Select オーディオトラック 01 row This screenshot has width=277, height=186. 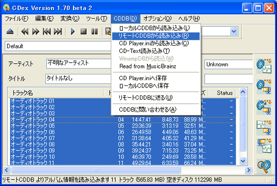pyautogui.click(x=60, y=101)
